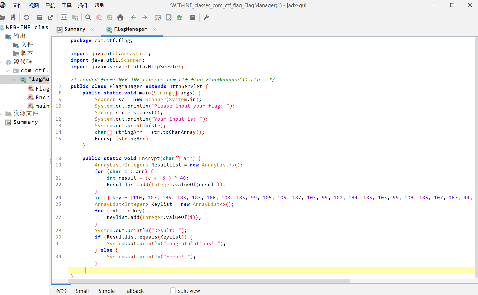478x295 pixels.
Task: Enable the Split view checkbox
Action: (173, 291)
